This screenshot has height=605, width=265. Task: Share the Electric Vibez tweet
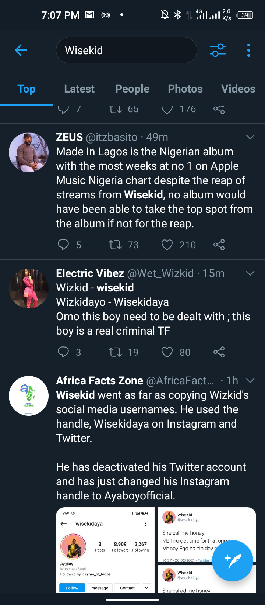click(x=219, y=352)
